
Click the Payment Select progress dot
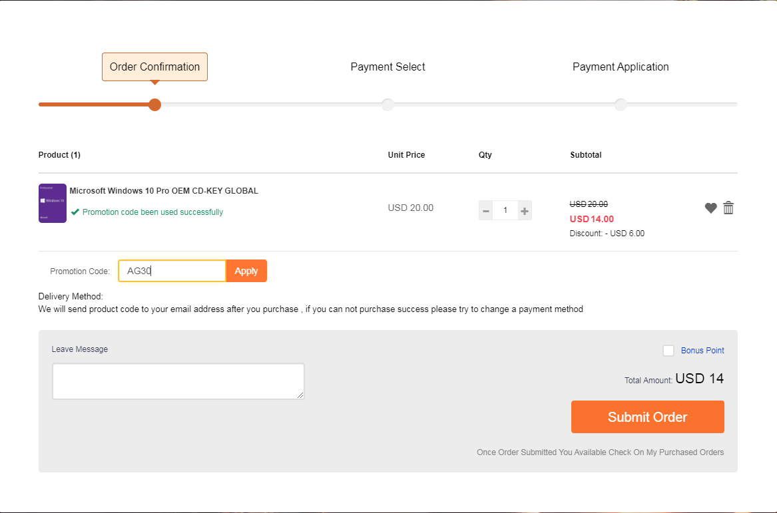tap(388, 104)
